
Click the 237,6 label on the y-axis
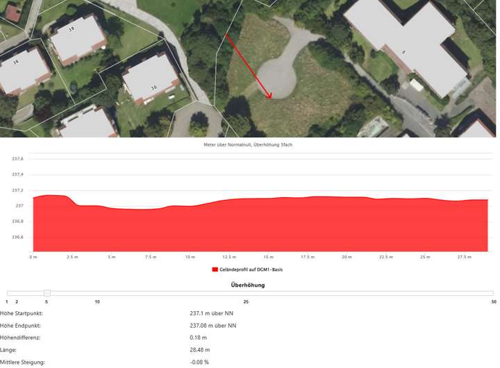click(x=17, y=158)
